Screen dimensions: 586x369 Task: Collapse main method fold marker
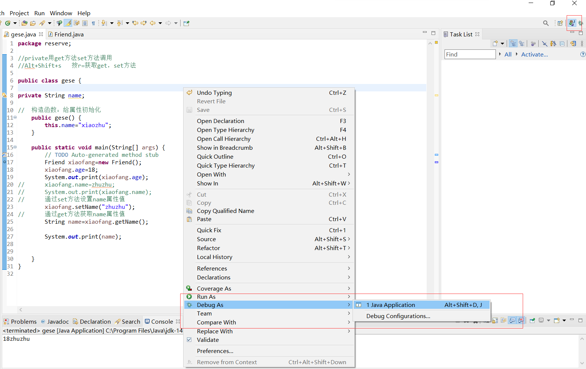click(15, 147)
